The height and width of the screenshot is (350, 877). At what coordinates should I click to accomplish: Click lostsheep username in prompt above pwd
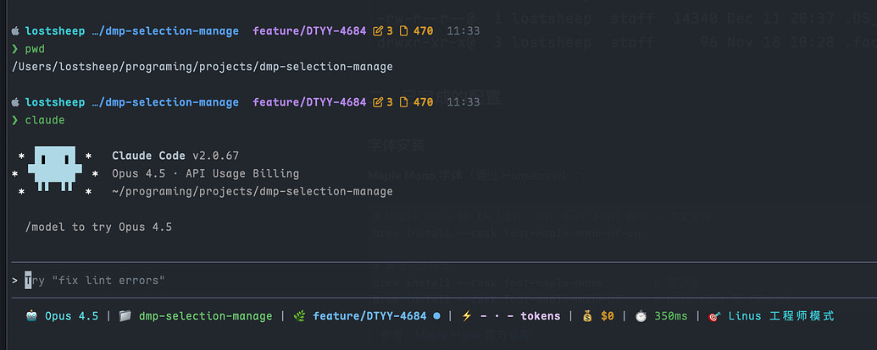coord(55,30)
